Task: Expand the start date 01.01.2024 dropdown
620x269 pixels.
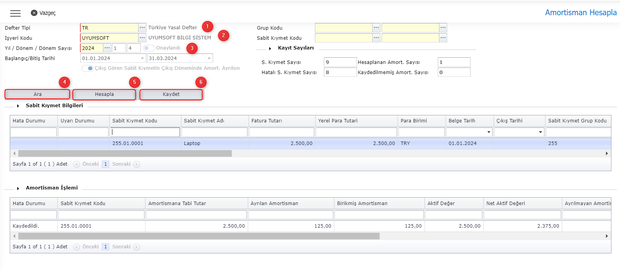Action: tap(142, 58)
